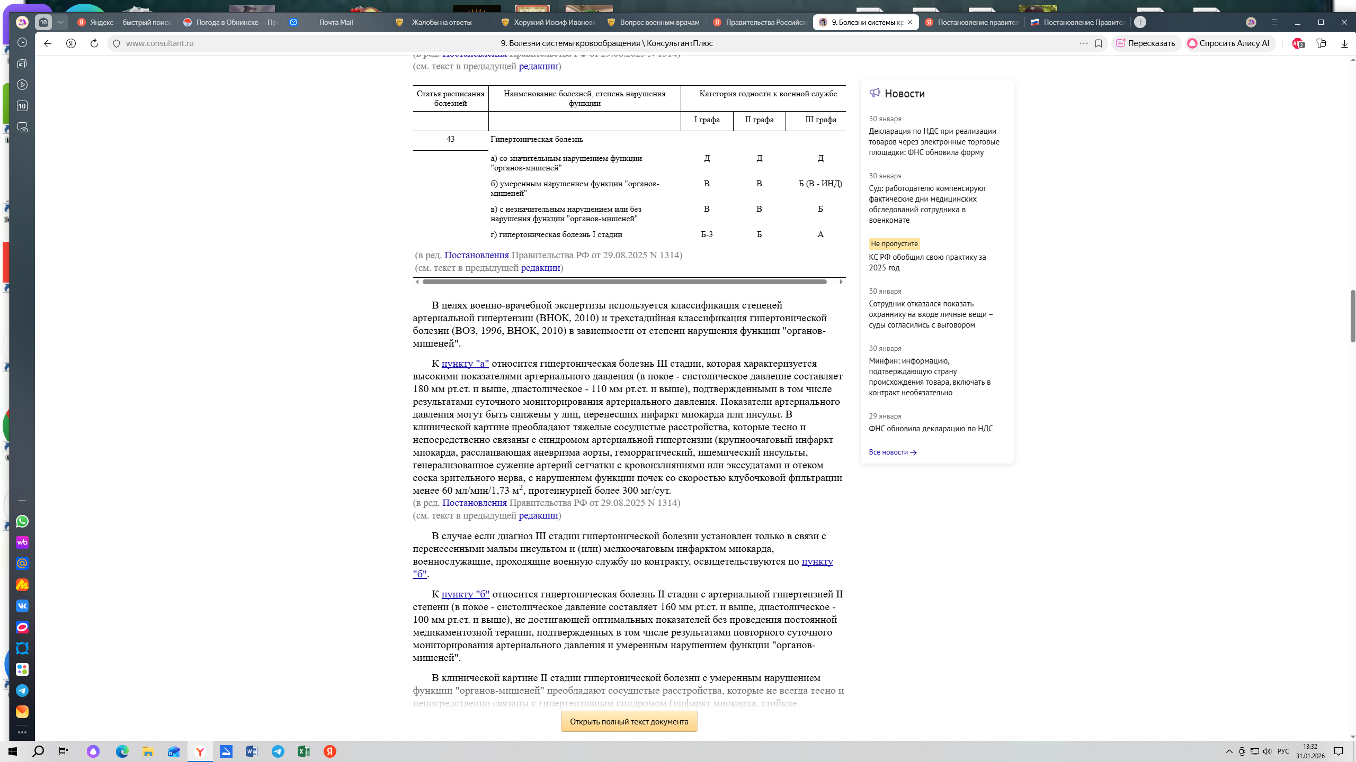This screenshot has width=1356, height=762.
Task: Open the collections icon near downloads
Action: pyautogui.click(x=1321, y=43)
